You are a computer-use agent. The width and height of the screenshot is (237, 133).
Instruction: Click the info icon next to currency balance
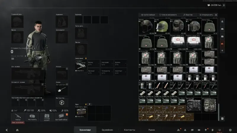pos(224,5)
